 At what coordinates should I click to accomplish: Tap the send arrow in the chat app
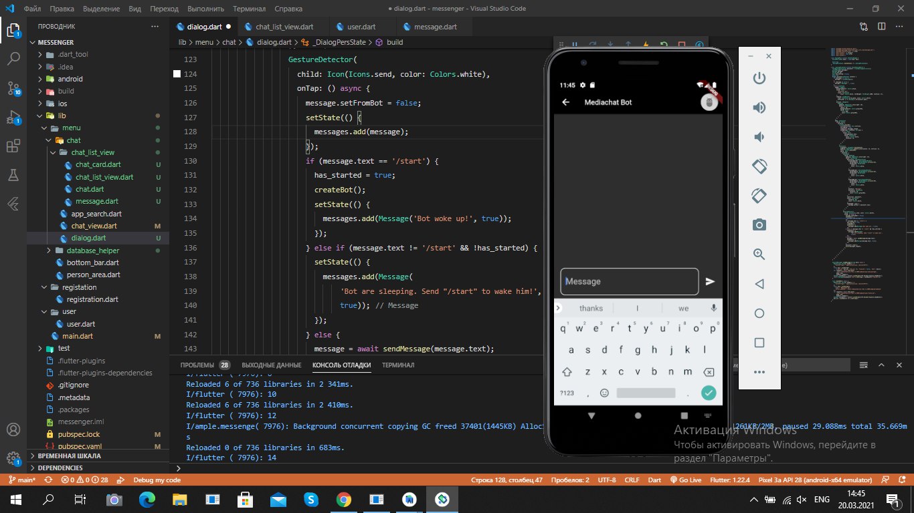click(711, 281)
